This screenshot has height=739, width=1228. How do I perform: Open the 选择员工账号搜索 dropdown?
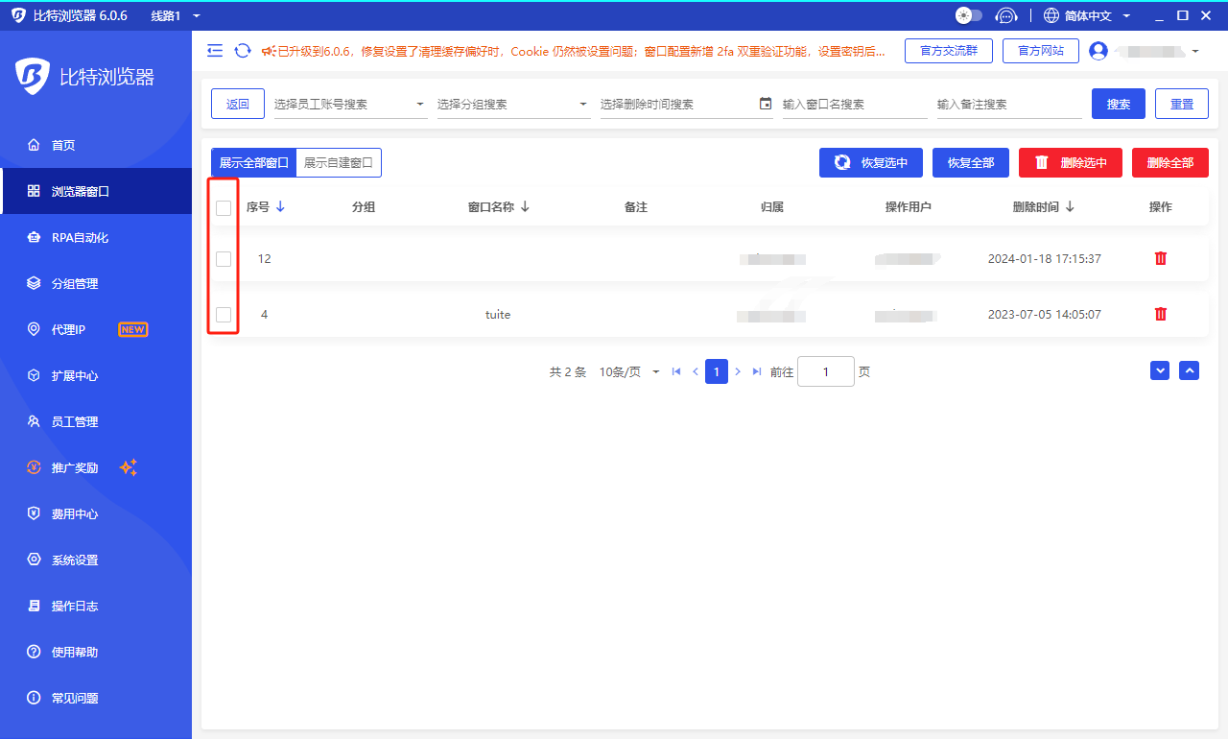tap(350, 105)
